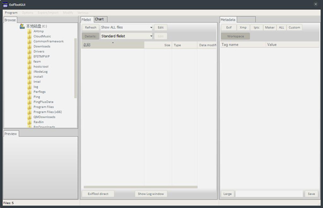Click the Tag name column header
Image resolution: width=323 pixels, height=208 pixels.
pos(243,45)
